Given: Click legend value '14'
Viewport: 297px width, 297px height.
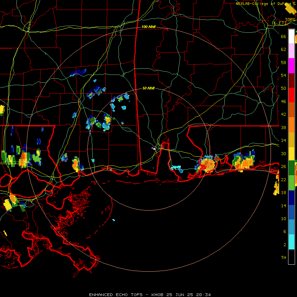Looking at the screenshot, I should click(283, 206).
